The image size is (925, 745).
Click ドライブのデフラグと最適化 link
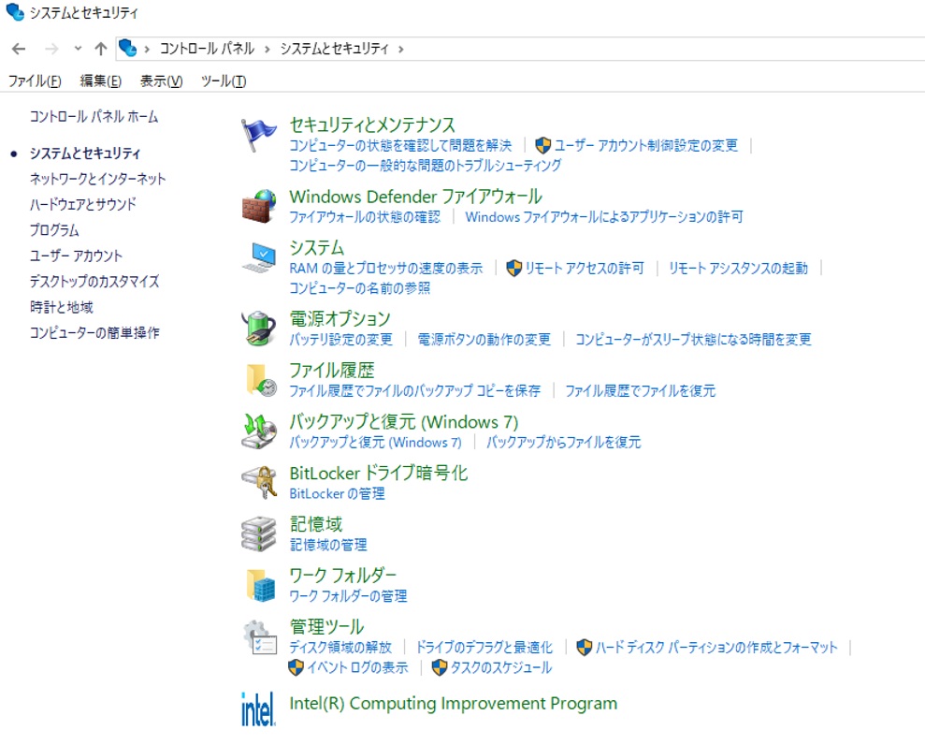click(x=484, y=647)
